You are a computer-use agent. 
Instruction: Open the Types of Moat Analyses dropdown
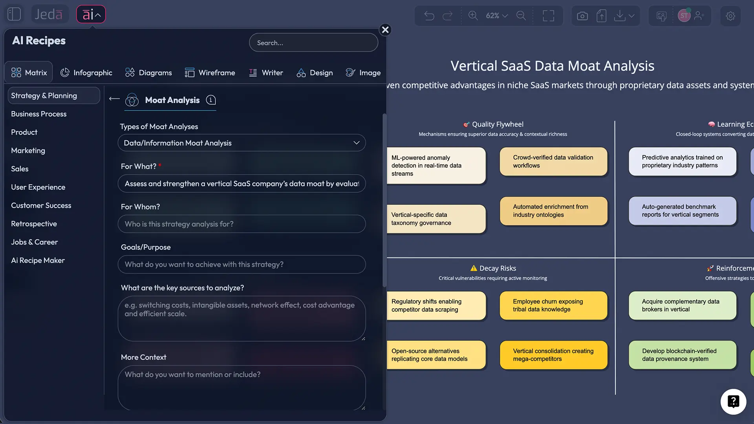(241, 143)
